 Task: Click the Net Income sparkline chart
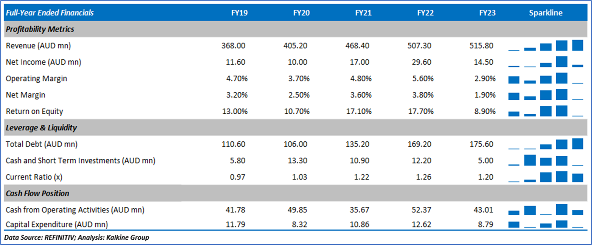[546, 62]
